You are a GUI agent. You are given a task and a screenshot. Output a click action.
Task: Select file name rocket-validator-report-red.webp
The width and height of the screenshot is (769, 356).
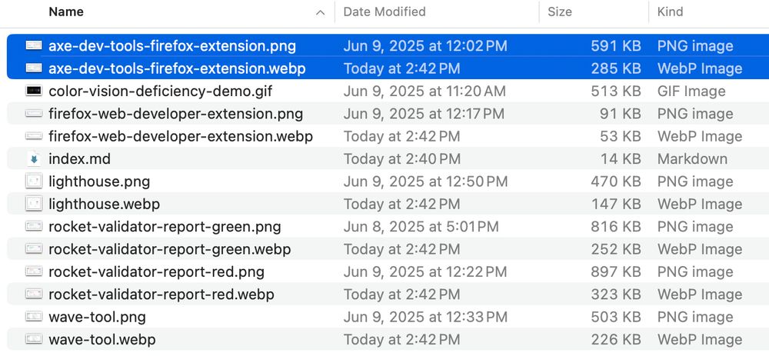161,294
